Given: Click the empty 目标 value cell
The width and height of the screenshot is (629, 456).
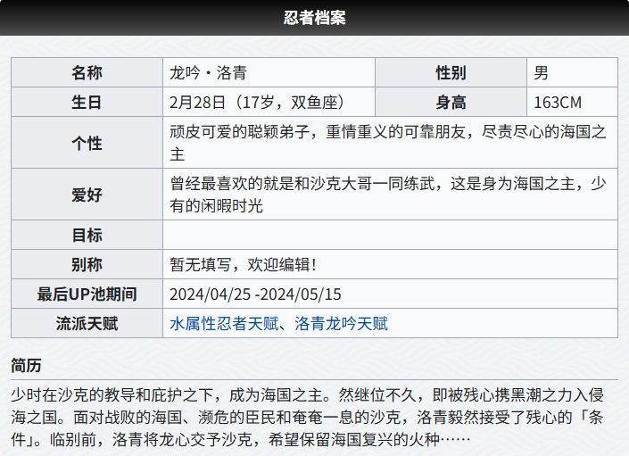Looking at the screenshot, I should [x=390, y=235].
